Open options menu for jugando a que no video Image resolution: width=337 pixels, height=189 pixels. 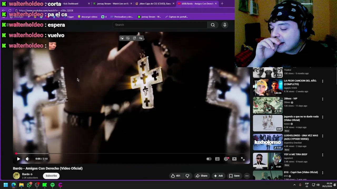323,117
